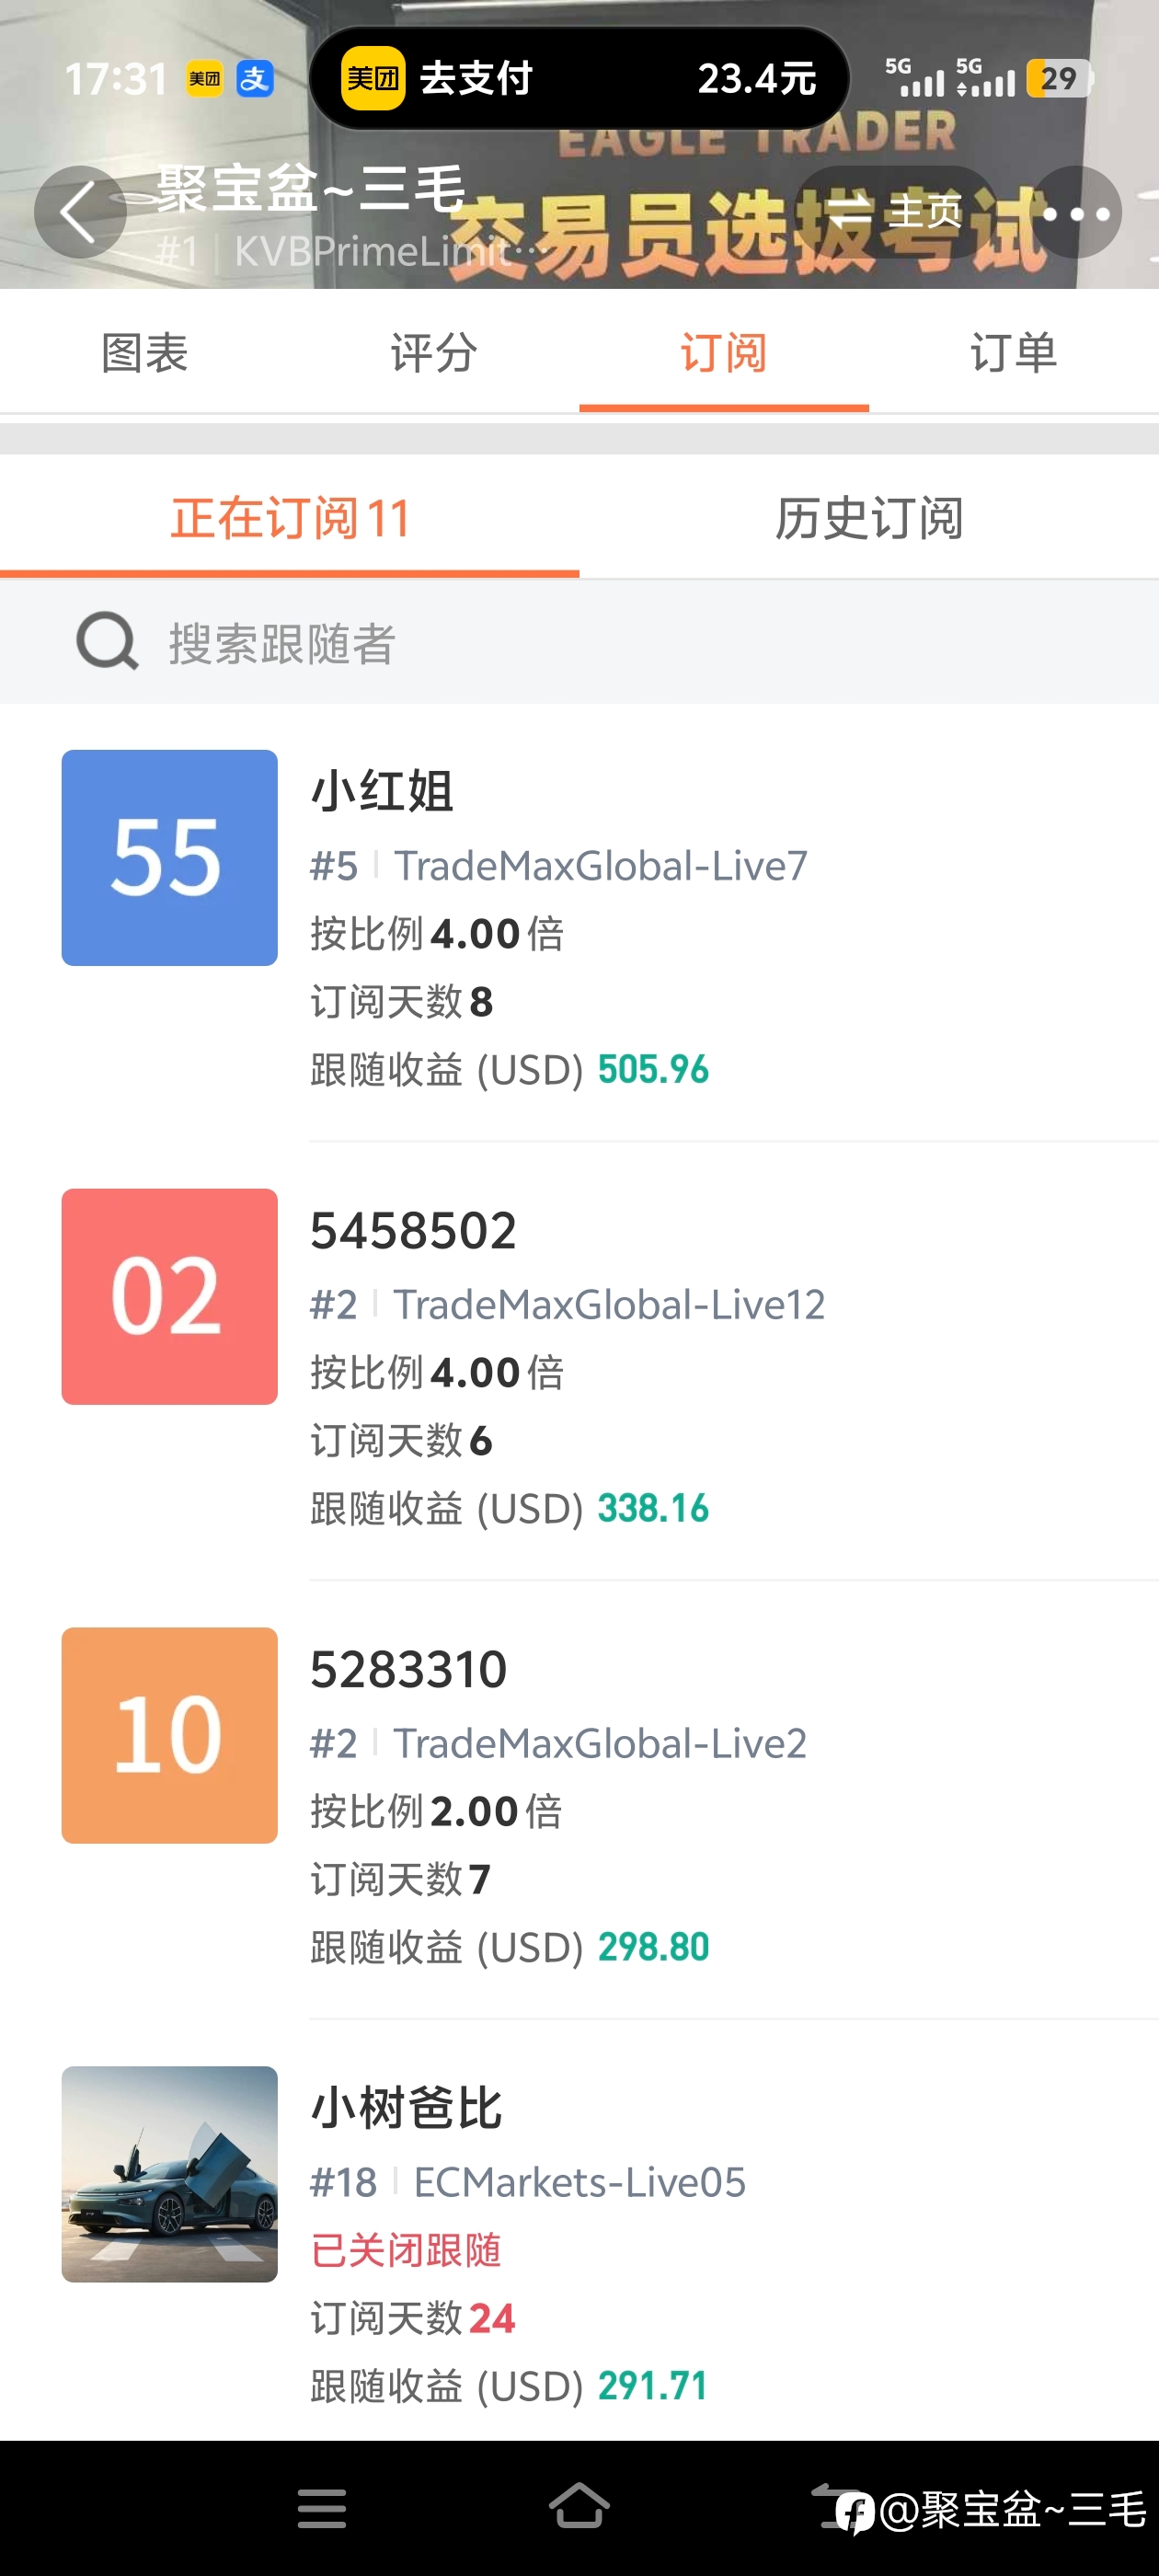The image size is (1159, 2576).
Task: Select the 正在订阅 11 sub-tab
Action: pyautogui.click(x=290, y=518)
